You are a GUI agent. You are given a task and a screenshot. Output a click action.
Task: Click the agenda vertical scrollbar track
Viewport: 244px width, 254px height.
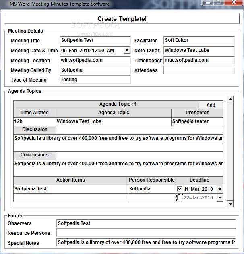(230, 152)
